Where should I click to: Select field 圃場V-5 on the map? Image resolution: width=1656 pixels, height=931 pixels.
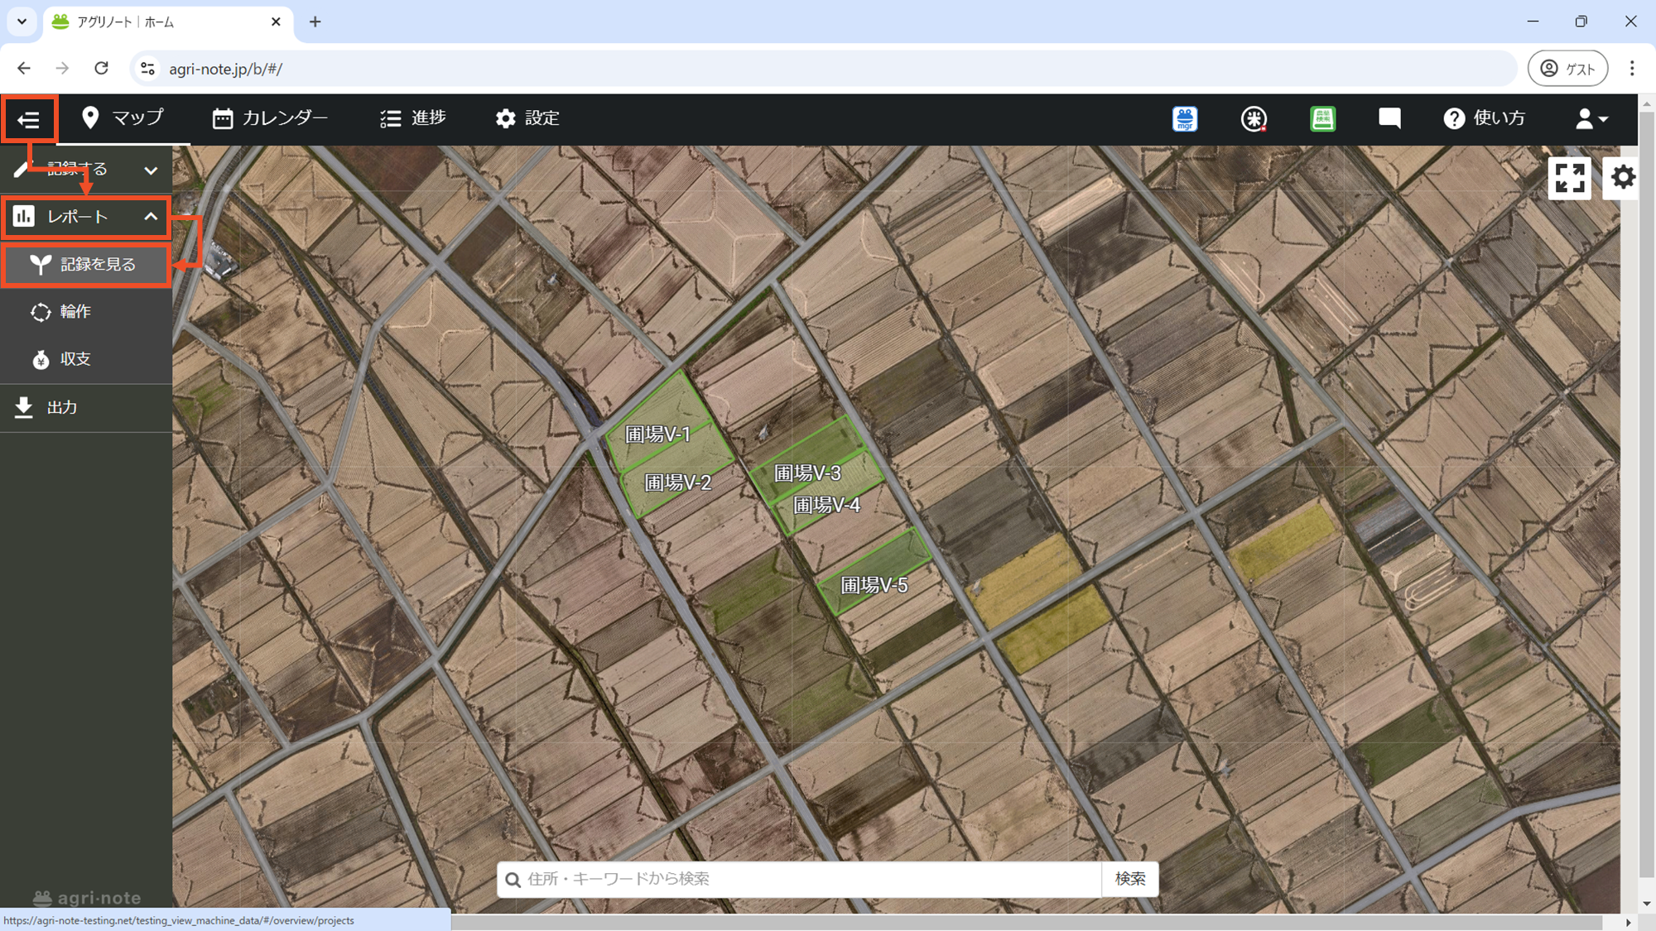point(874,585)
